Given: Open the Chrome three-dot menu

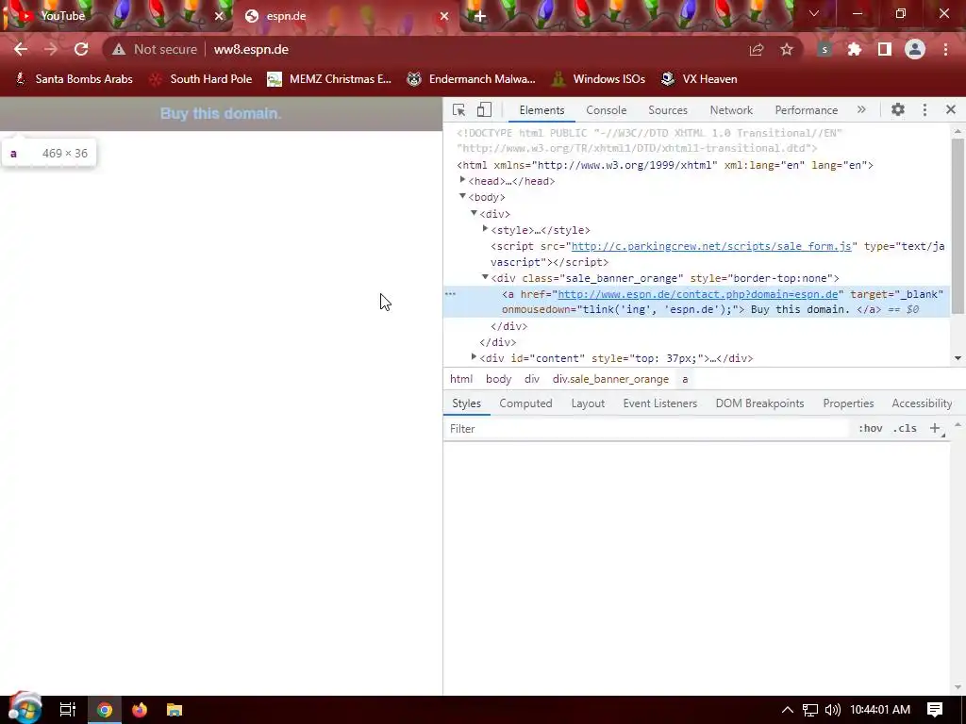Looking at the screenshot, I should [x=945, y=49].
